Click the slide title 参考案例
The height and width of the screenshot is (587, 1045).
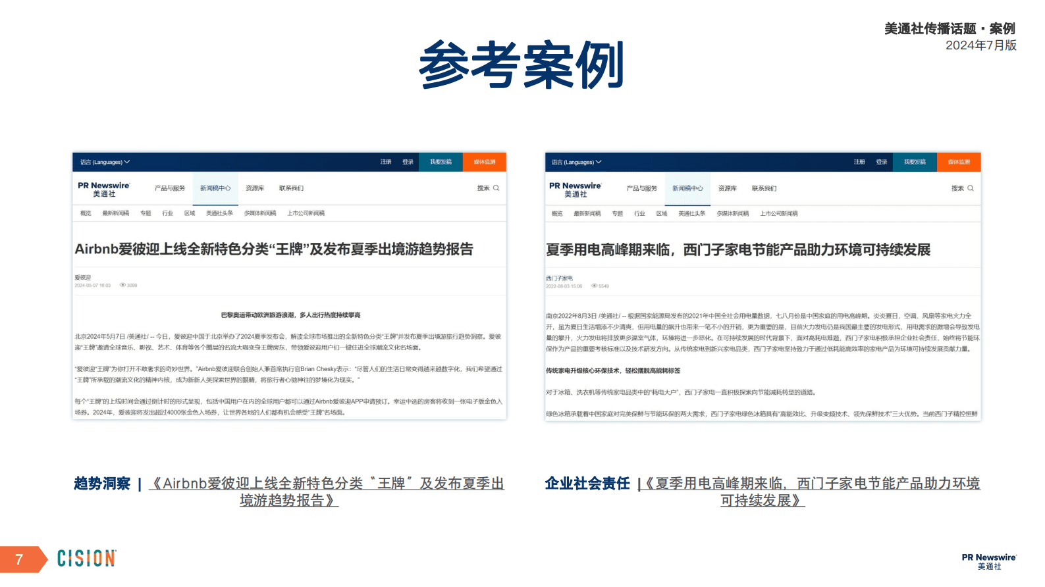point(522,64)
